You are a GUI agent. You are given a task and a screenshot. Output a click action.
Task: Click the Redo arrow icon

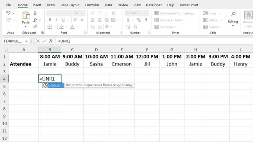(x=8, y=20)
